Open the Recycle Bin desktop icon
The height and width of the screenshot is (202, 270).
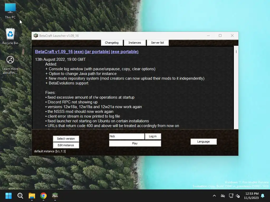click(x=10, y=36)
